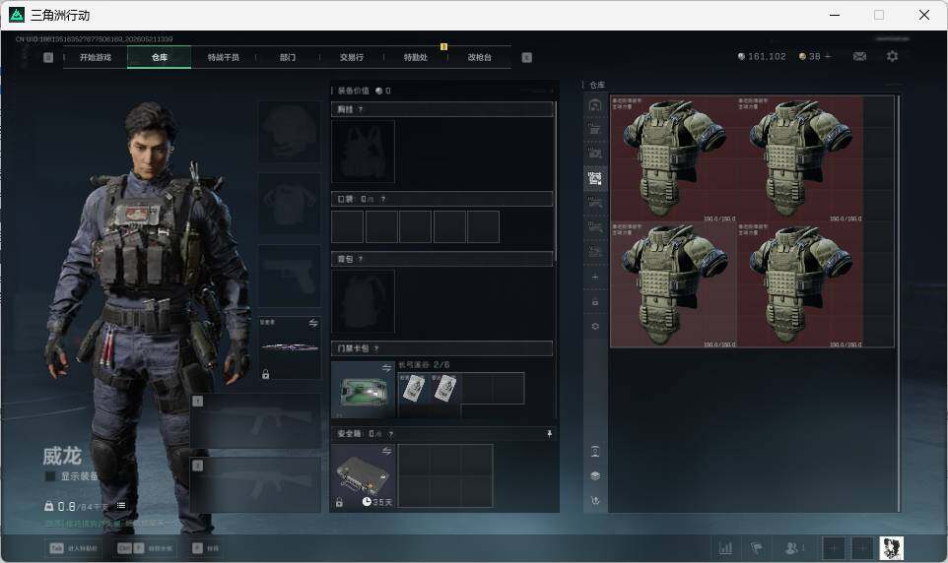Viewport: 948px width, 563px height.
Task: Toggle the pin icon on 安全箱 header
Action: pyautogui.click(x=549, y=434)
